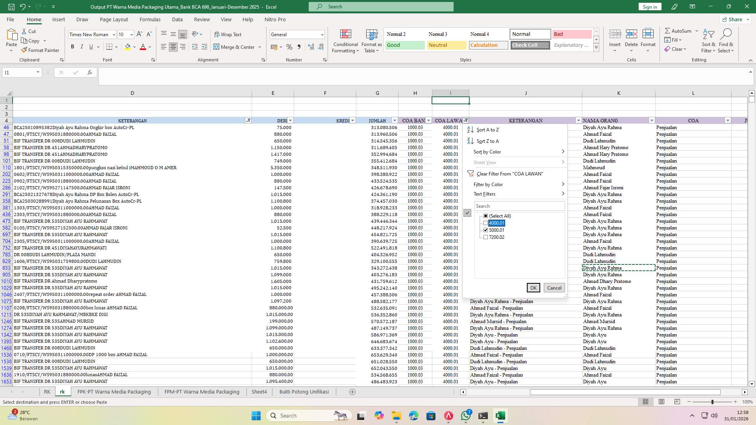Apply AutoSum to the selection
This screenshot has width=756, height=425.
(x=679, y=30)
